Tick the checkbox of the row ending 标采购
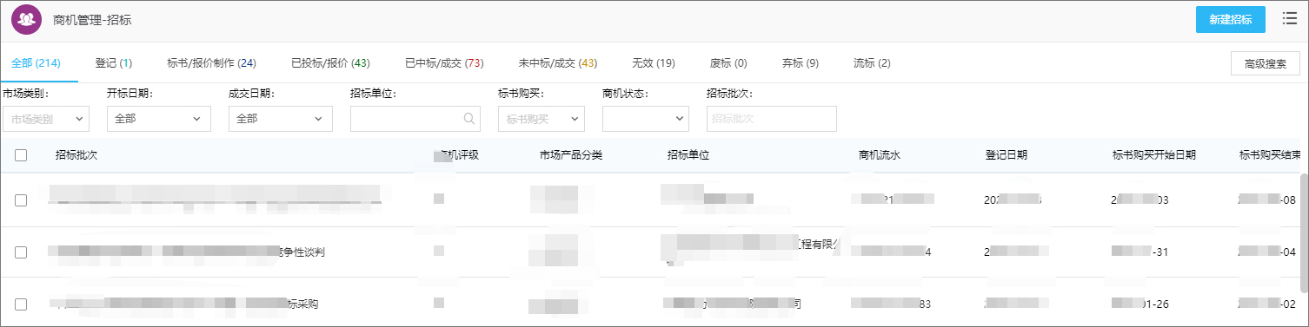Image resolution: width=1309 pixels, height=327 pixels. pos(21,304)
